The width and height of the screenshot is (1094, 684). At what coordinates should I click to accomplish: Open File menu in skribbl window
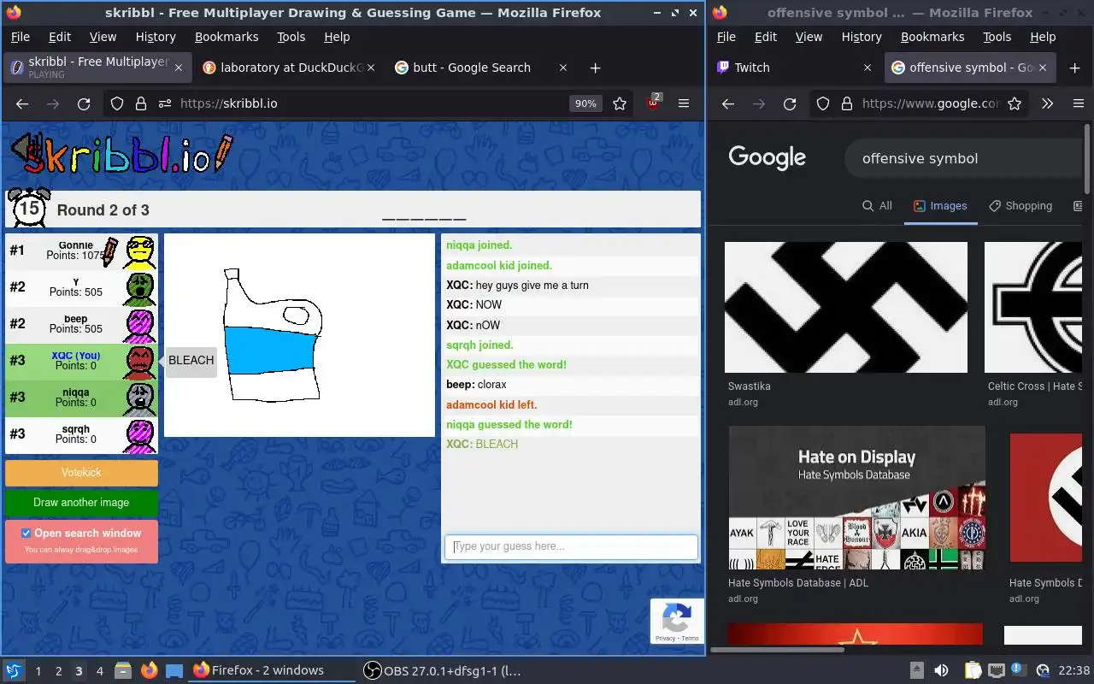coord(20,37)
